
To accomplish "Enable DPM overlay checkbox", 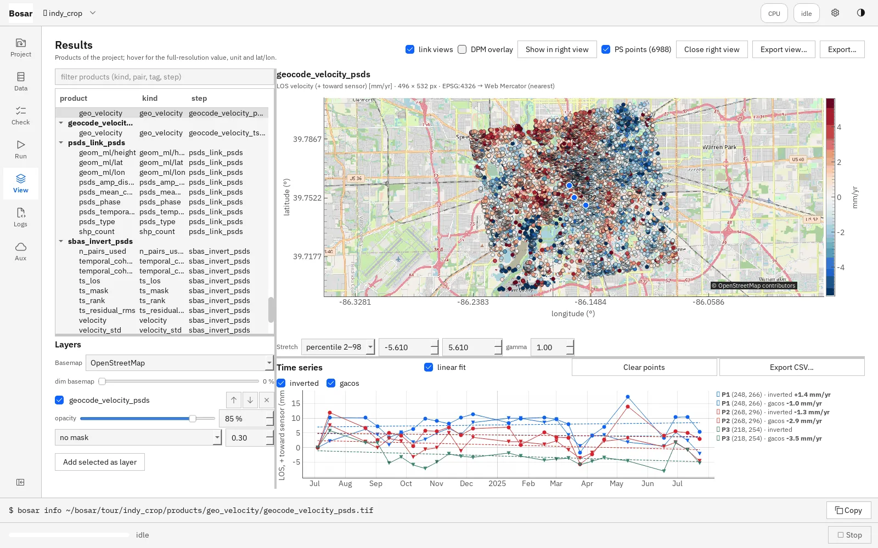I will point(462,49).
